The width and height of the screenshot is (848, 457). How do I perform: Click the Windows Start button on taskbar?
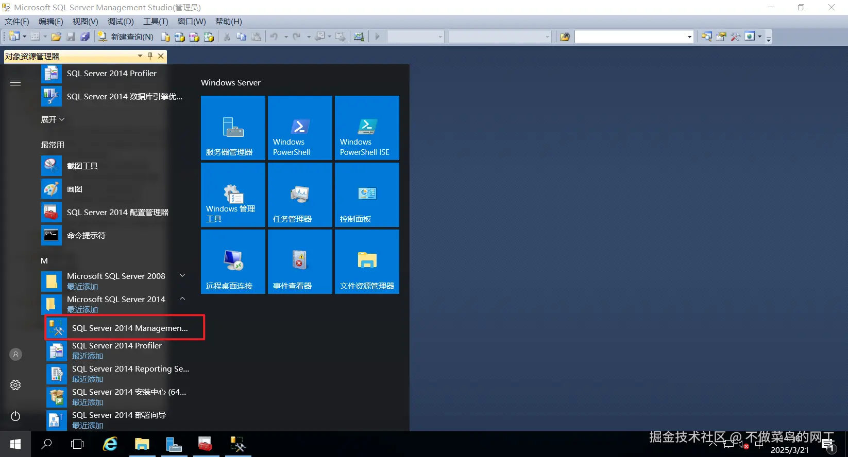point(15,444)
